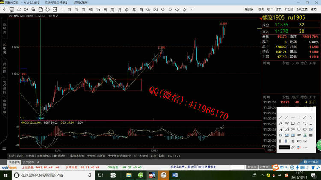Choose the up-arrow marker tool
The height and width of the screenshot is (180, 321).
click(x=293, y=141)
